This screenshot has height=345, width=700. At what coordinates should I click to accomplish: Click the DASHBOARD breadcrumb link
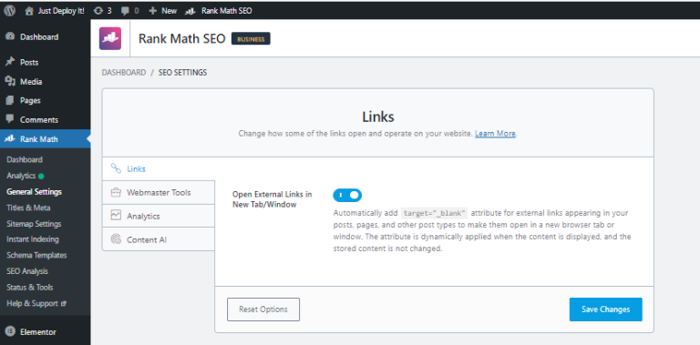(x=124, y=73)
